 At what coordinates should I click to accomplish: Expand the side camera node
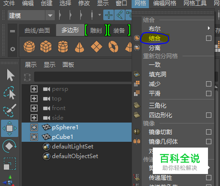tap(34, 118)
